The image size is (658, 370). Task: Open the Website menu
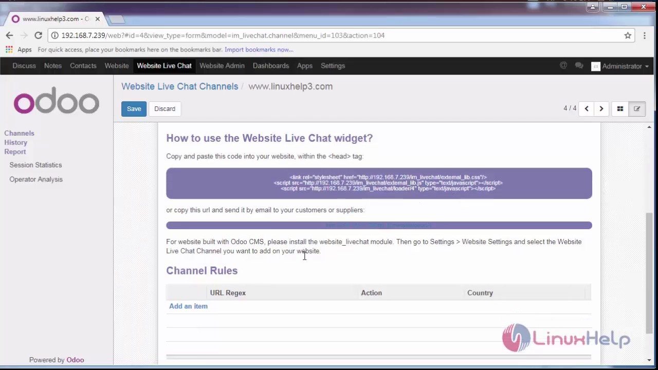tap(117, 66)
